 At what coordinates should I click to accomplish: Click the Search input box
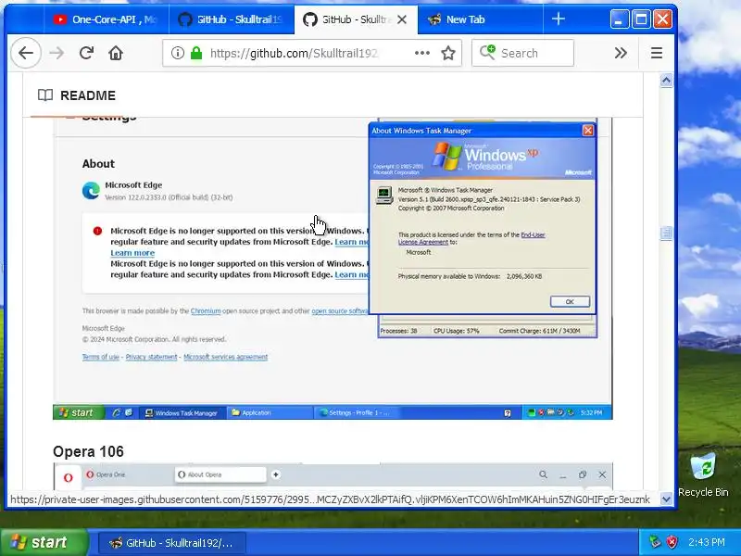click(522, 53)
